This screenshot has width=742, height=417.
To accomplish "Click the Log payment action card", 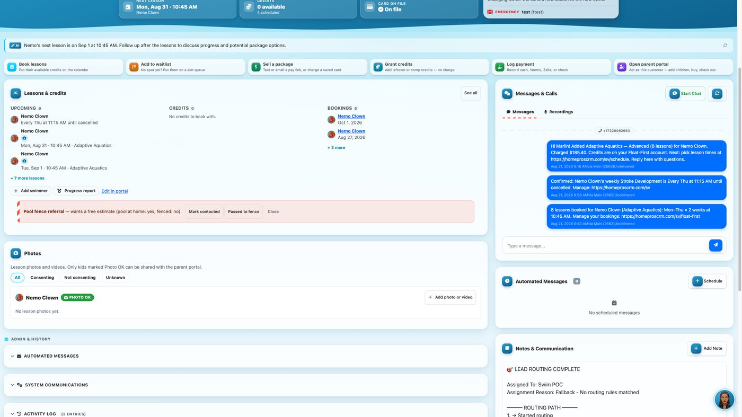I will pyautogui.click(x=551, y=67).
